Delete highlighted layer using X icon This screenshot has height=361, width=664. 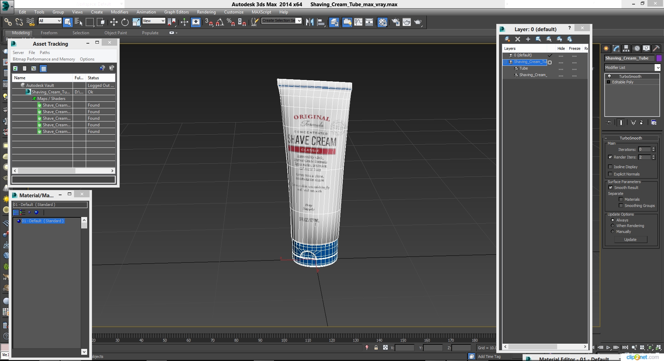518,39
